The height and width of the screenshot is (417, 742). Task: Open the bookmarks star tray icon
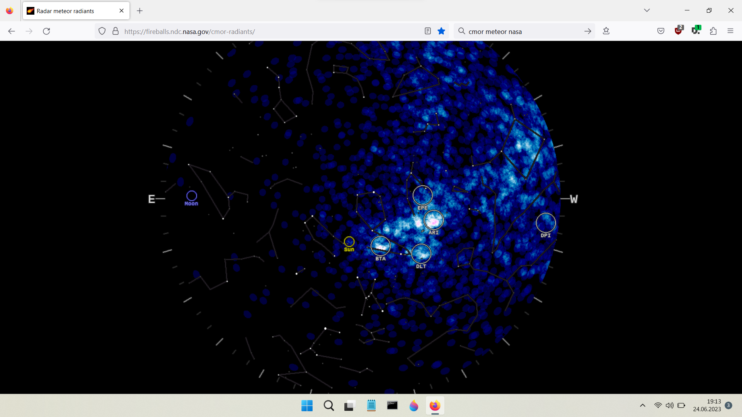click(x=606, y=31)
